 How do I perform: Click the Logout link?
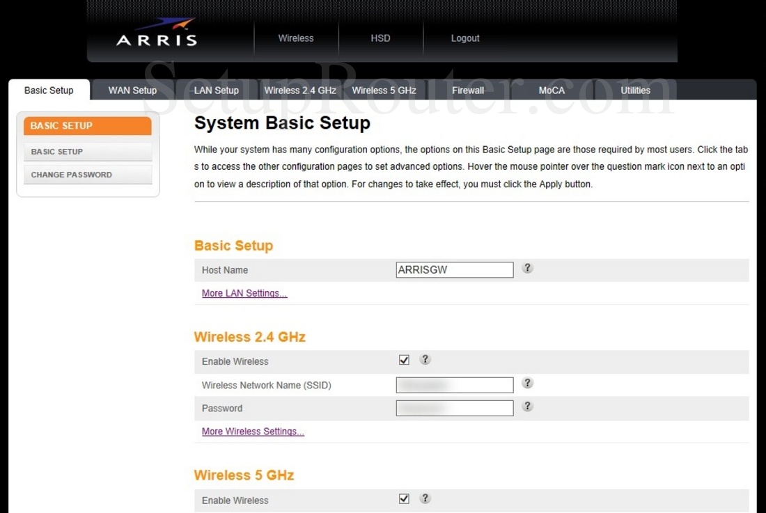(x=465, y=38)
